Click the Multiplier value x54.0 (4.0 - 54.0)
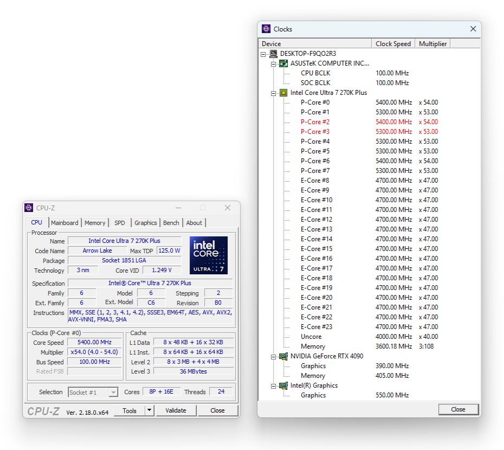Viewport: 504px width, 450px height. tap(94, 352)
